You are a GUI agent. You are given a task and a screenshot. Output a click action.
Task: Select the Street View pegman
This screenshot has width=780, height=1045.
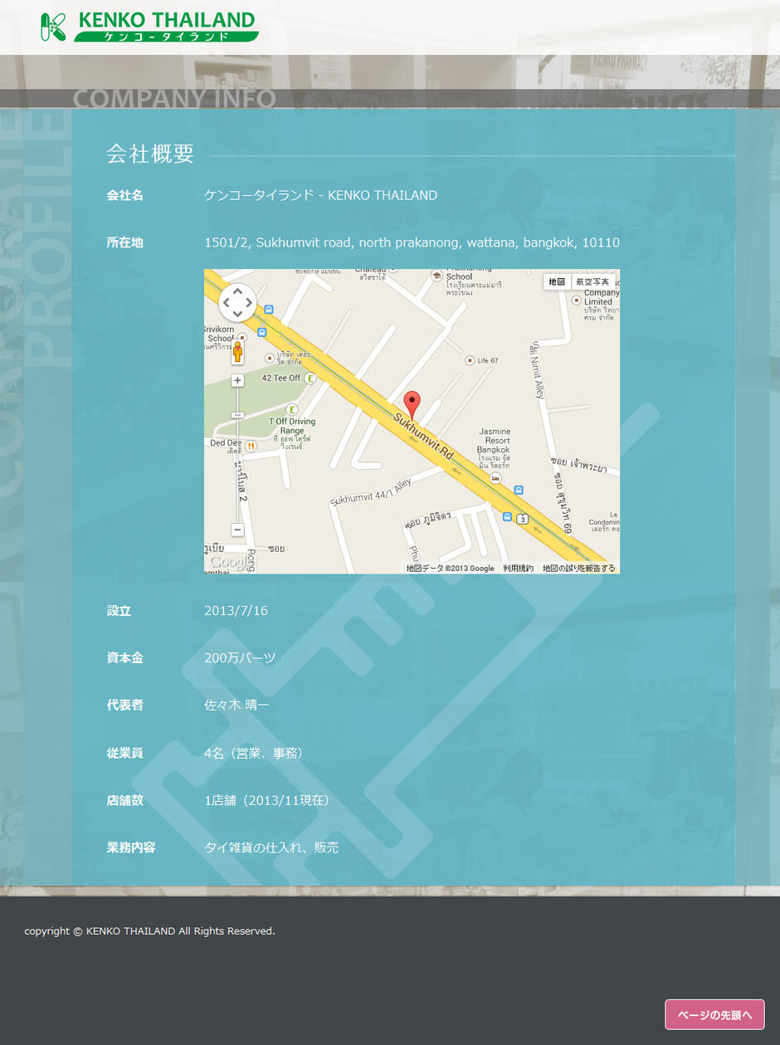(x=237, y=353)
